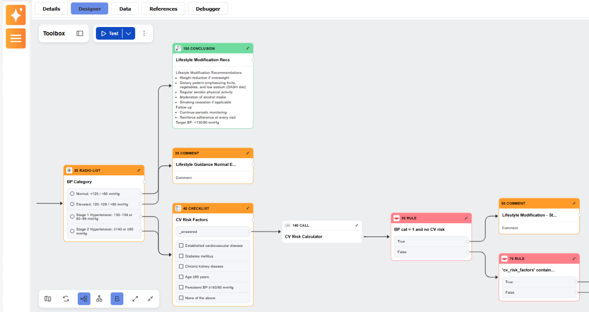Switch to the Details tab
589x312 pixels.
click(52, 9)
